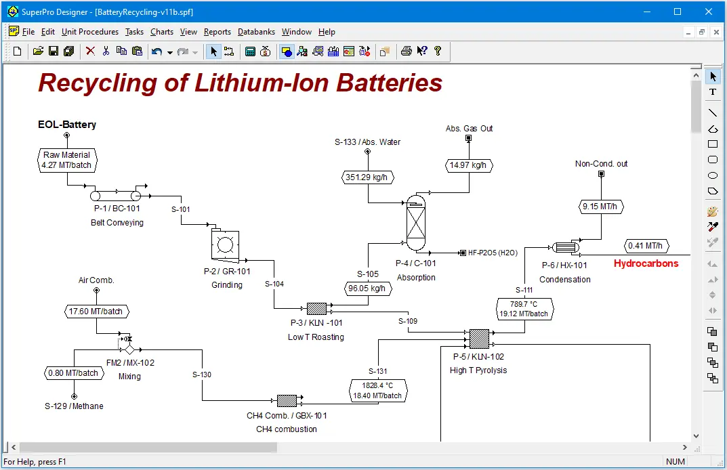Viewport: 727px width, 470px height.
Task: Select the Text tool in right toolbar
Action: point(712,92)
